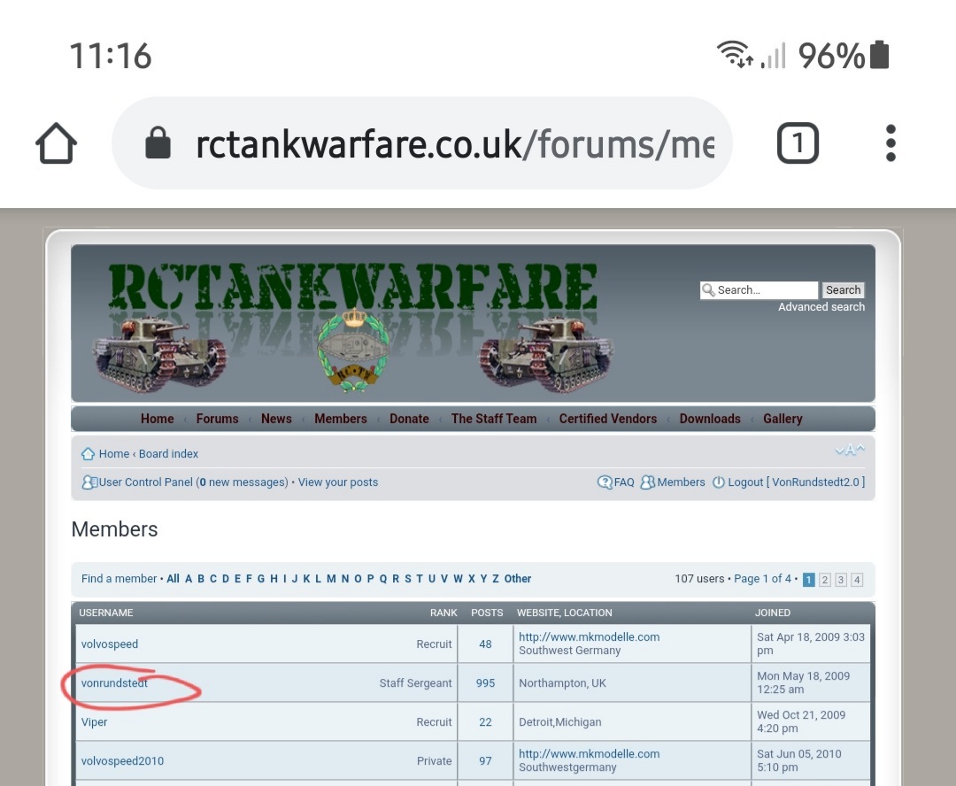Viewport: 956px width, 786px height.
Task: Filter members by letter V
Action: point(444,579)
